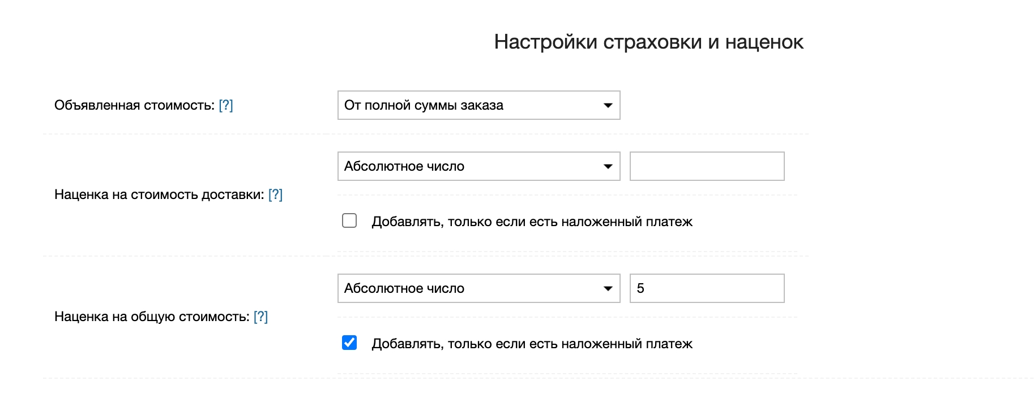Click arrow icon of total markup type select

click(608, 289)
